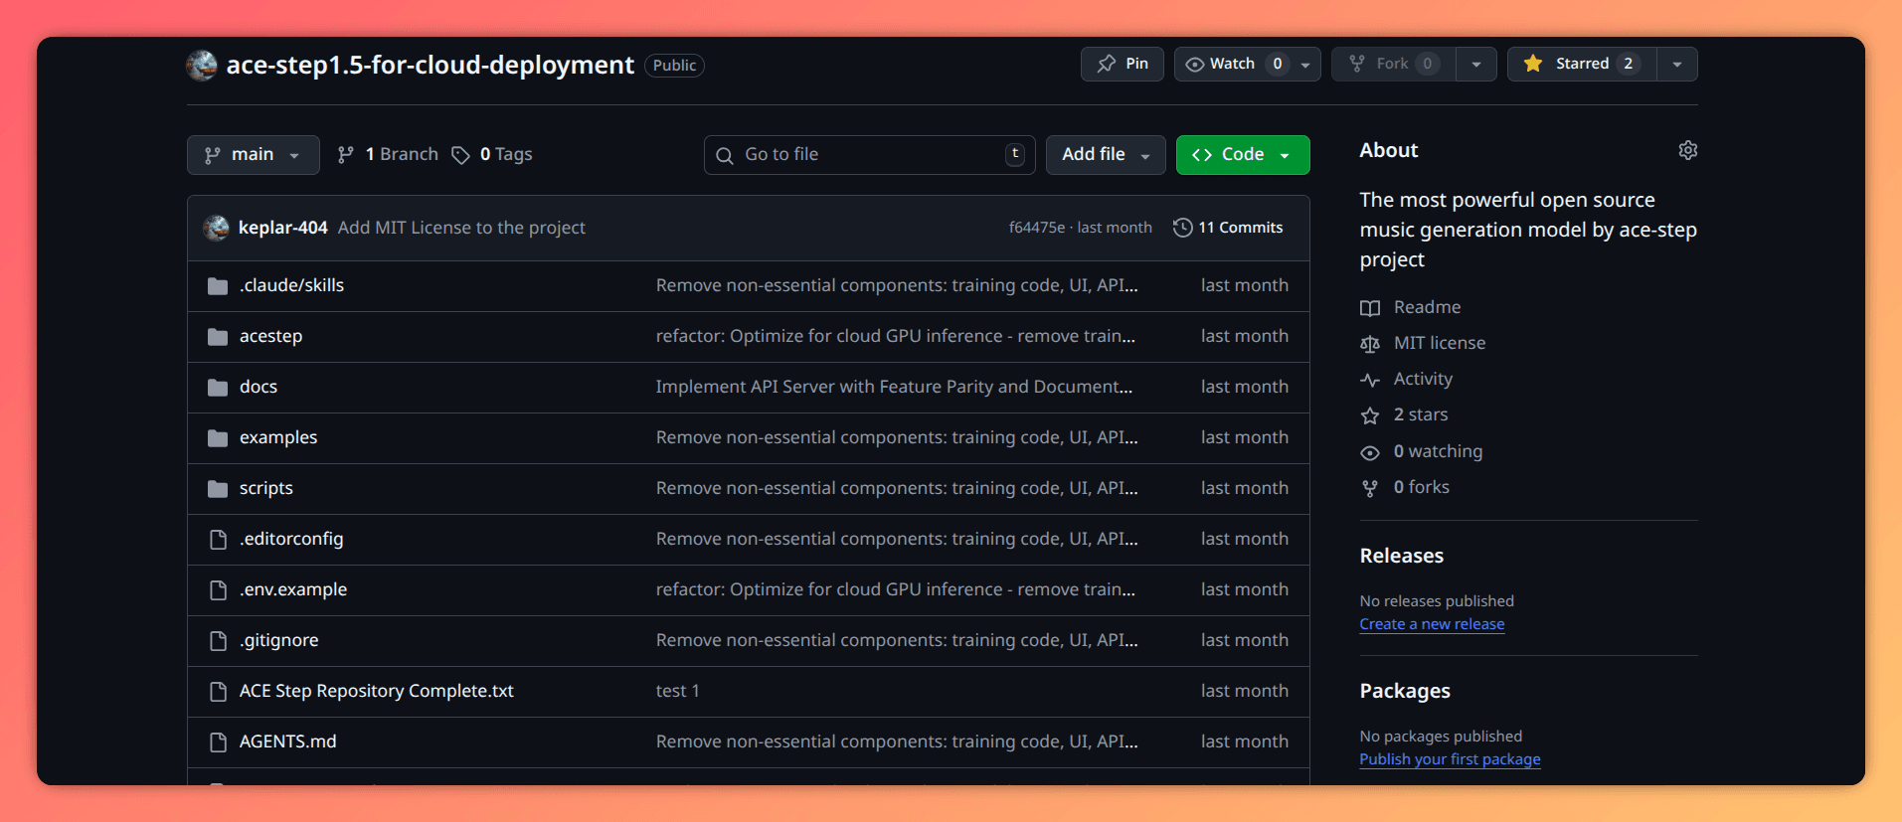Viewport: 1902px width, 822px height.
Task: Open the scripts folder
Action: [266, 488]
